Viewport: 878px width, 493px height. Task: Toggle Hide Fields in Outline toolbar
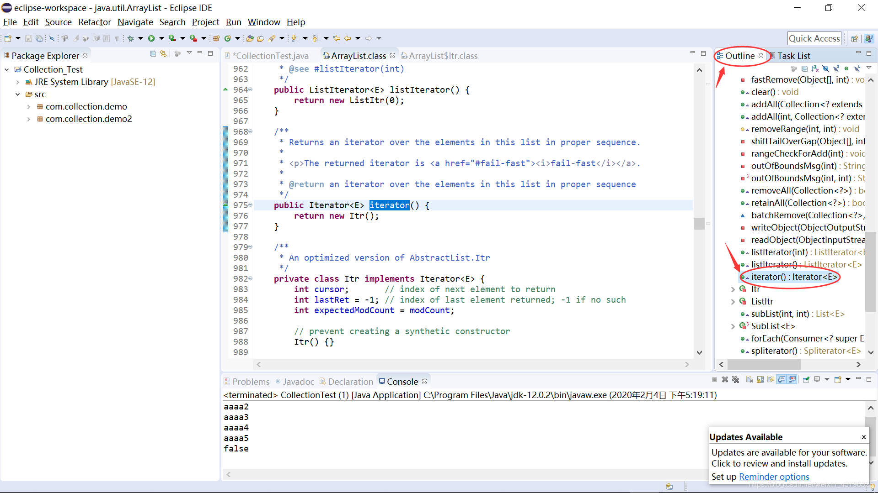(825, 68)
